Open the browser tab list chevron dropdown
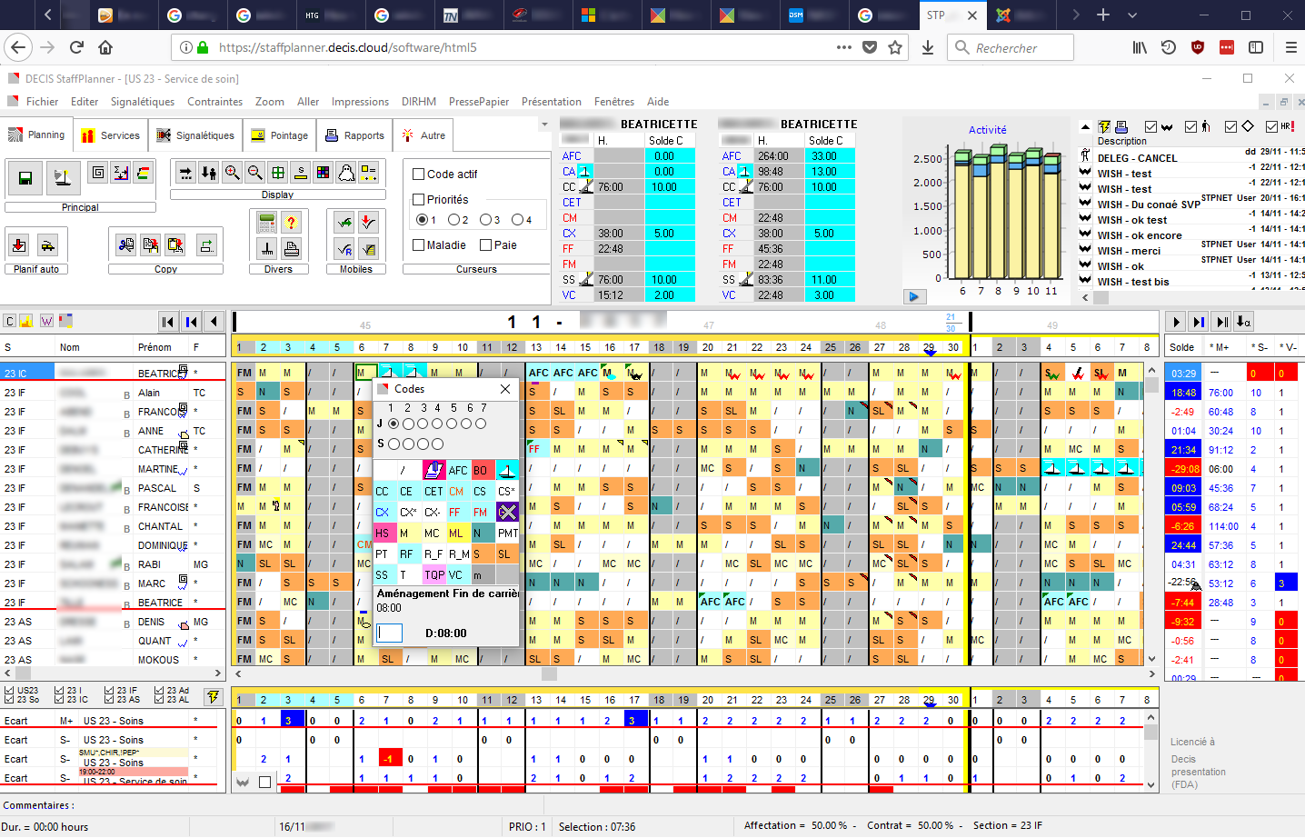This screenshot has height=838, width=1305. click(x=1133, y=15)
